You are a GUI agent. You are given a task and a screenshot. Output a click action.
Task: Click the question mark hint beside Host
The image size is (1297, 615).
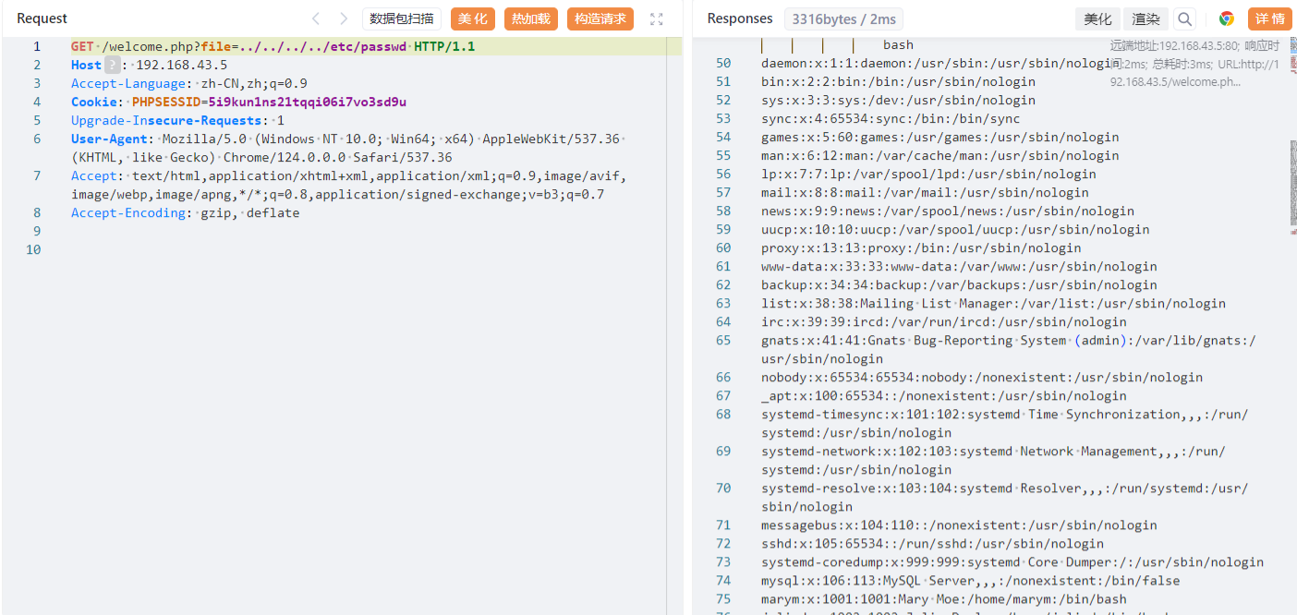point(113,65)
